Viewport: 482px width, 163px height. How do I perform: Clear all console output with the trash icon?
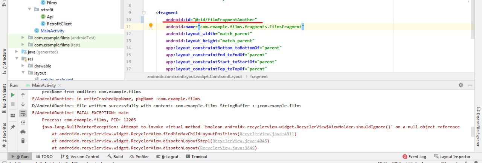(x=23, y=141)
